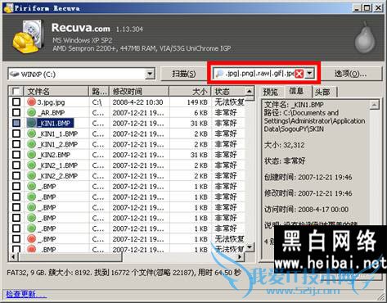Viewport: 387px width, 303px height.
Task: Click the file list scroll up arrow
Action: point(250,91)
